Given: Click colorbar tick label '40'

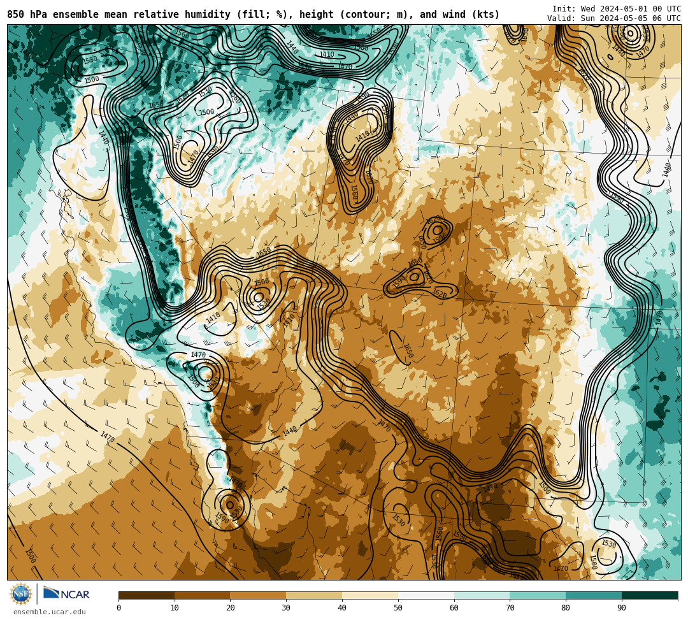Looking at the screenshot, I should tap(342, 608).
